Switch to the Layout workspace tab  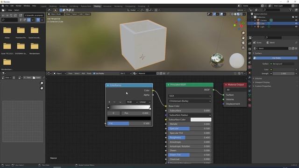point(43,6)
